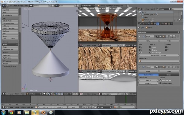
Task: Open the World properties tab icon
Action: click(x=149, y=24)
